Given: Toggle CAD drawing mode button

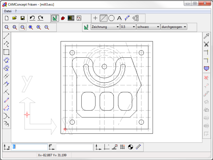Looking at the screenshot, I should (55, 18).
